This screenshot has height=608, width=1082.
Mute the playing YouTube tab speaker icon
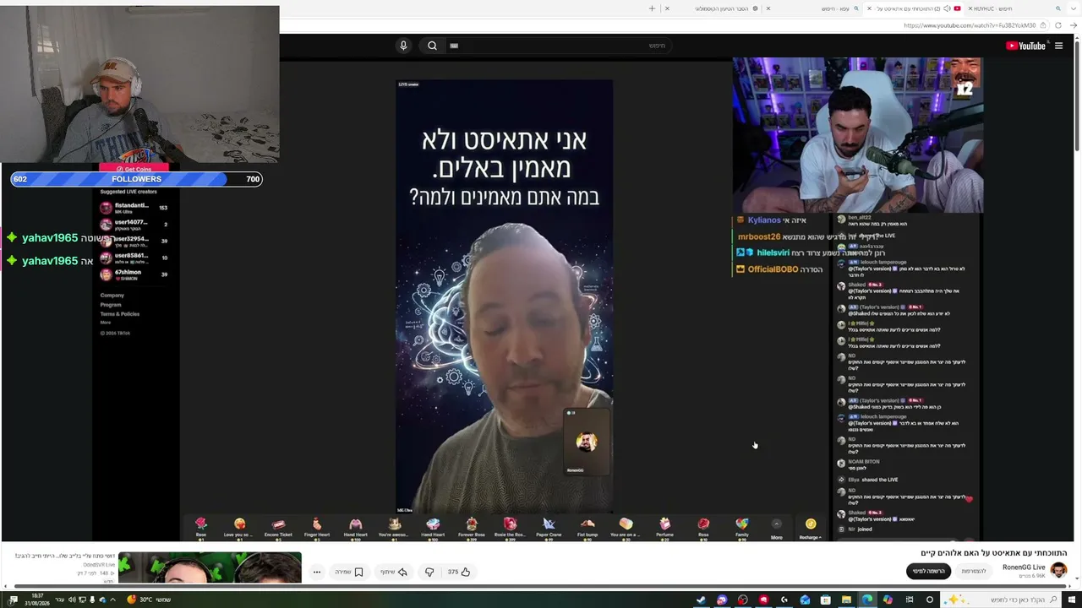[946, 8]
